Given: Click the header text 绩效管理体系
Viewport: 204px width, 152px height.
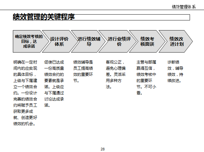Looking at the screenshot, I should 184,7.
